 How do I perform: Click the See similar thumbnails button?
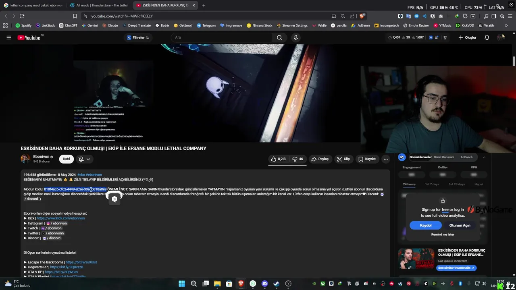[x=456, y=268]
